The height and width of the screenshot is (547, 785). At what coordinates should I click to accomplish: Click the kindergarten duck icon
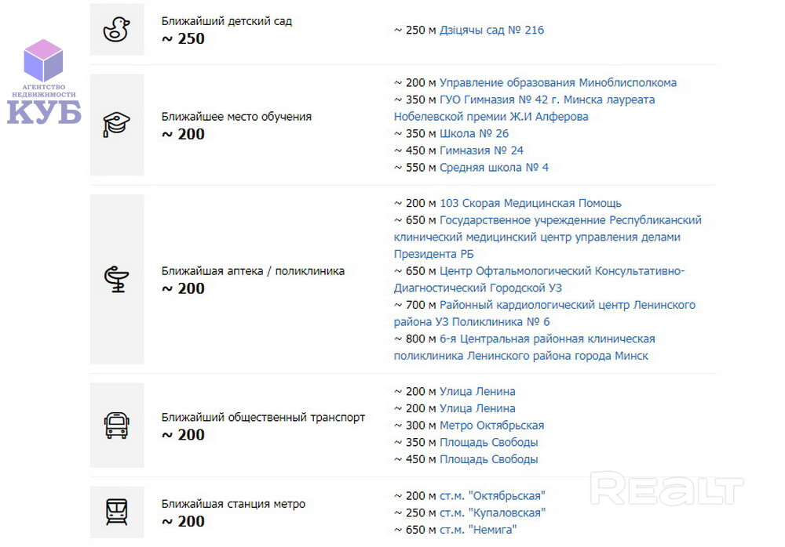(x=116, y=30)
